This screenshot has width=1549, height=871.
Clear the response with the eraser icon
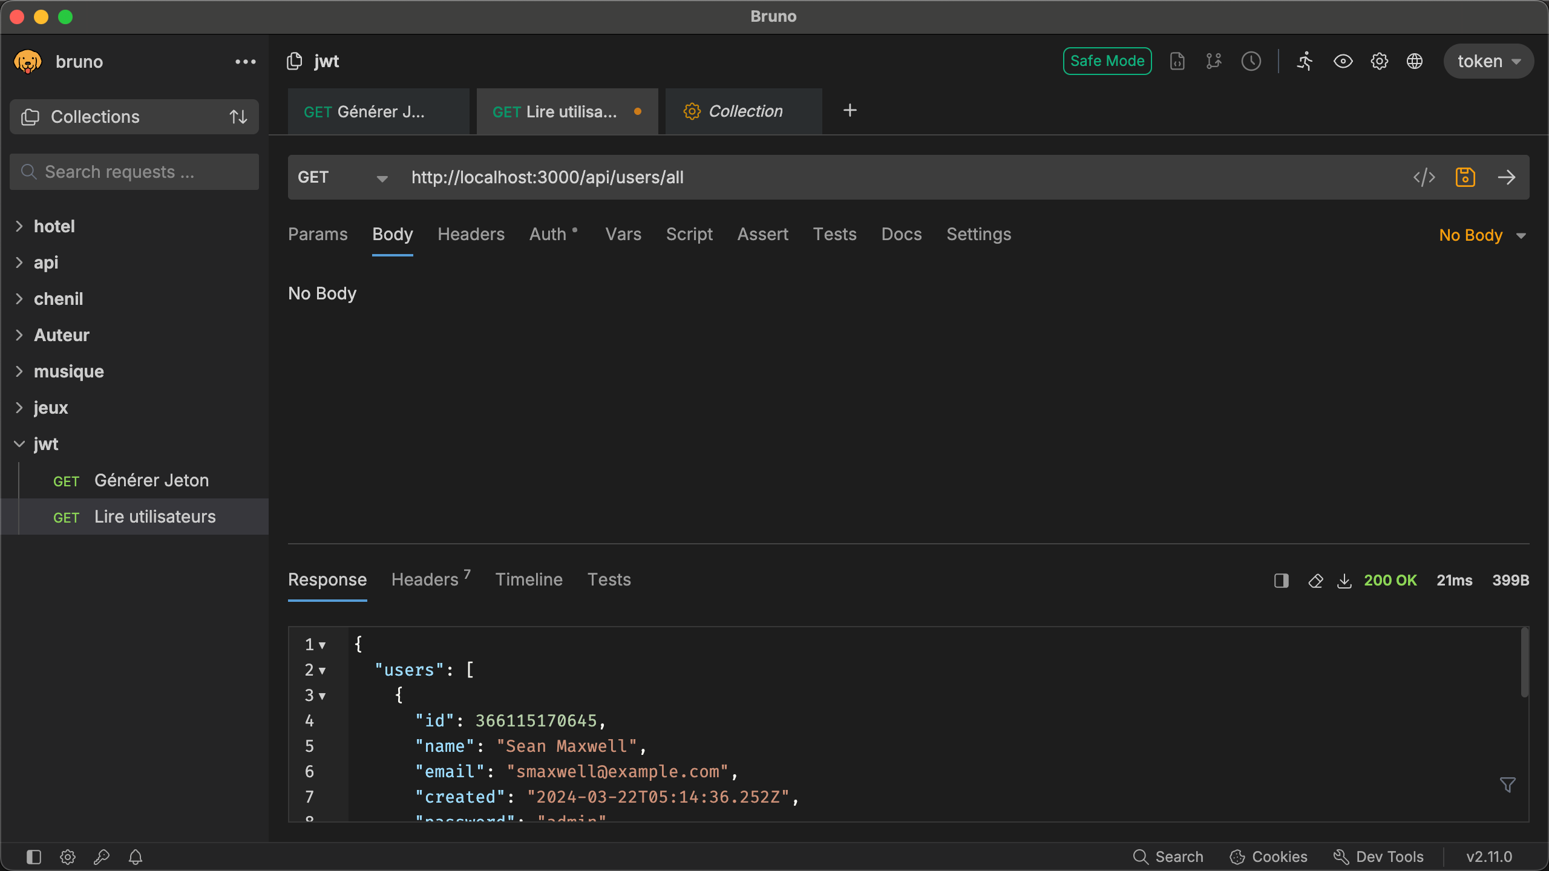[x=1315, y=581]
